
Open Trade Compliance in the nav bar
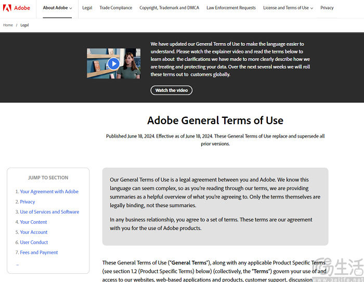(116, 8)
